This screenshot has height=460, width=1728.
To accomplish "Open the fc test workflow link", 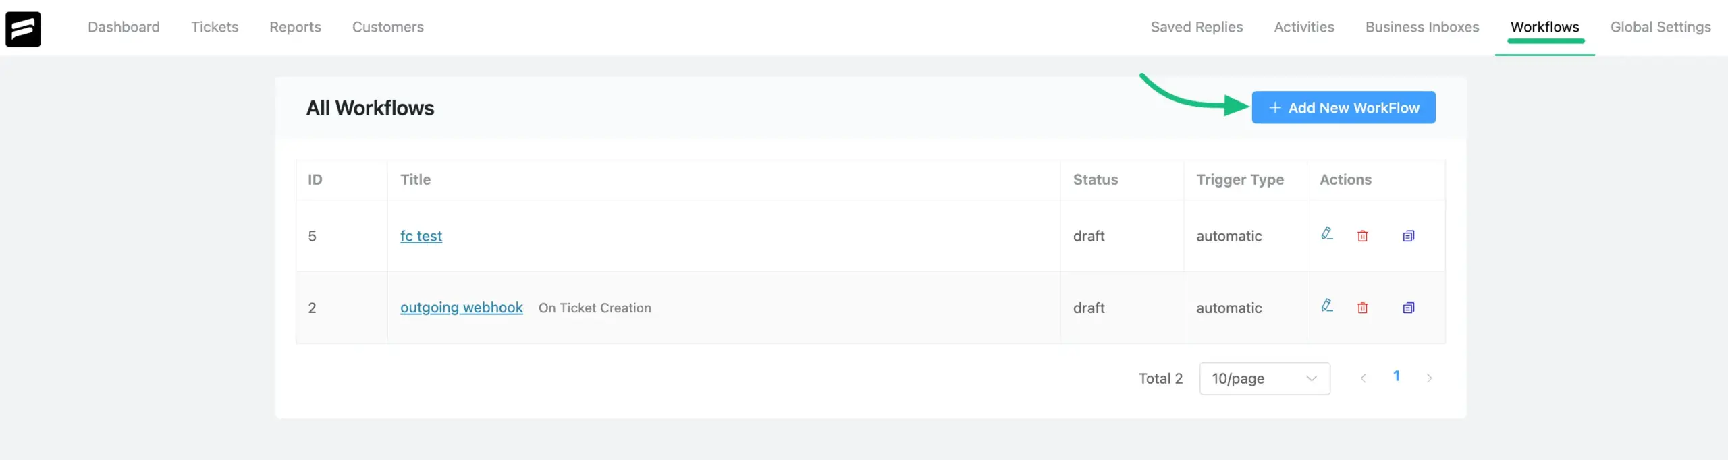I will pyautogui.click(x=421, y=236).
